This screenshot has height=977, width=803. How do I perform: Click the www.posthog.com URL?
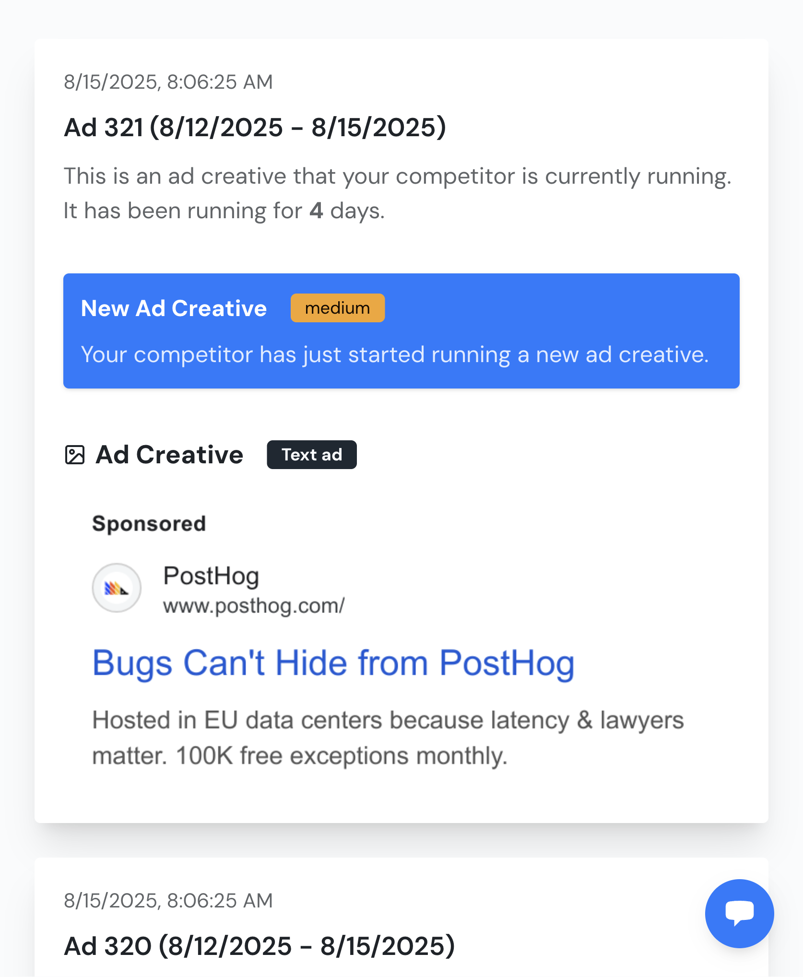coord(254,606)
